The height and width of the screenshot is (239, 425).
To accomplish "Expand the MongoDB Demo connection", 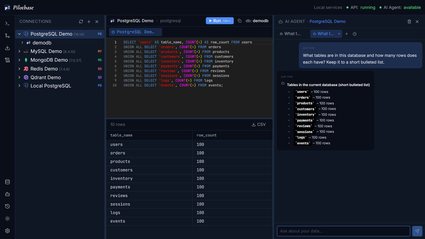I will (x=19, y=60).
